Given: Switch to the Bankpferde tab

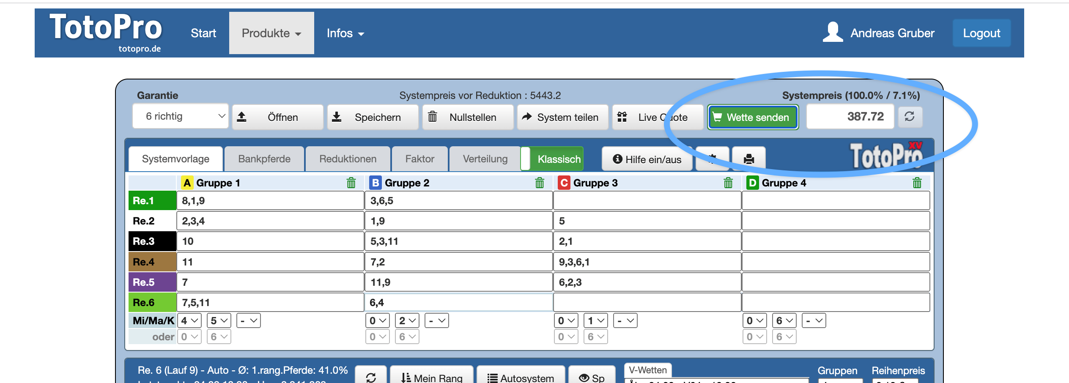Looking at the screenshot, I should tap(264, 159).
